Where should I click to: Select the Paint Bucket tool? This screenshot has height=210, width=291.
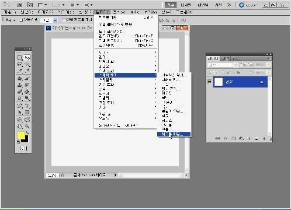[27, 92]
